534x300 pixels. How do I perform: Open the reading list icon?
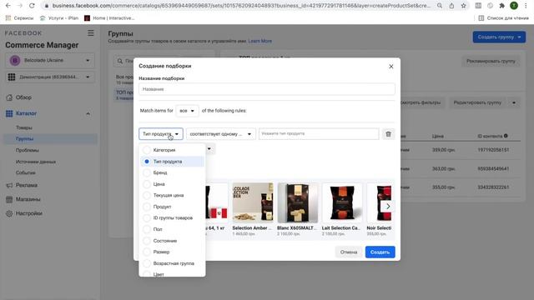coord(481,18)
